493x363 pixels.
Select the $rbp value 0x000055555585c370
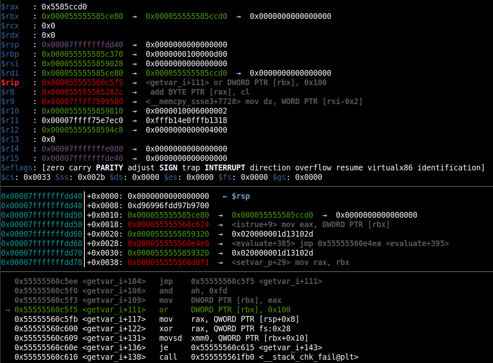coord(82,54)
